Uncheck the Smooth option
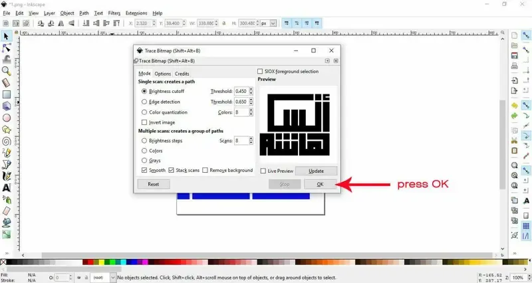532x283 pixels. 144,170
